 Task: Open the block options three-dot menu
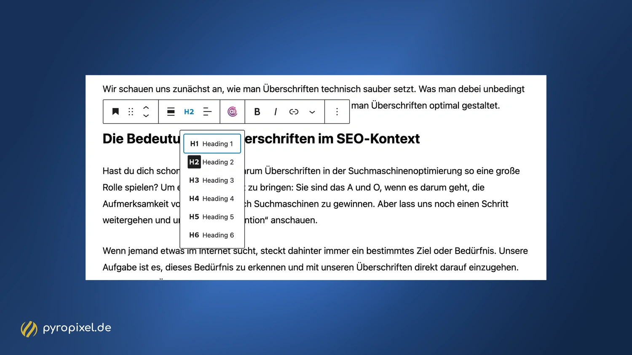coord(337,112)
